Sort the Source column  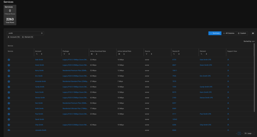point(151,54)
